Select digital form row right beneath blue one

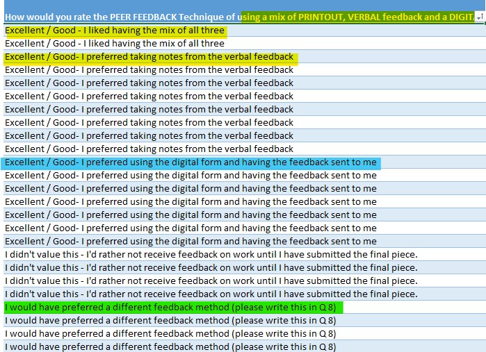point(191,176)
